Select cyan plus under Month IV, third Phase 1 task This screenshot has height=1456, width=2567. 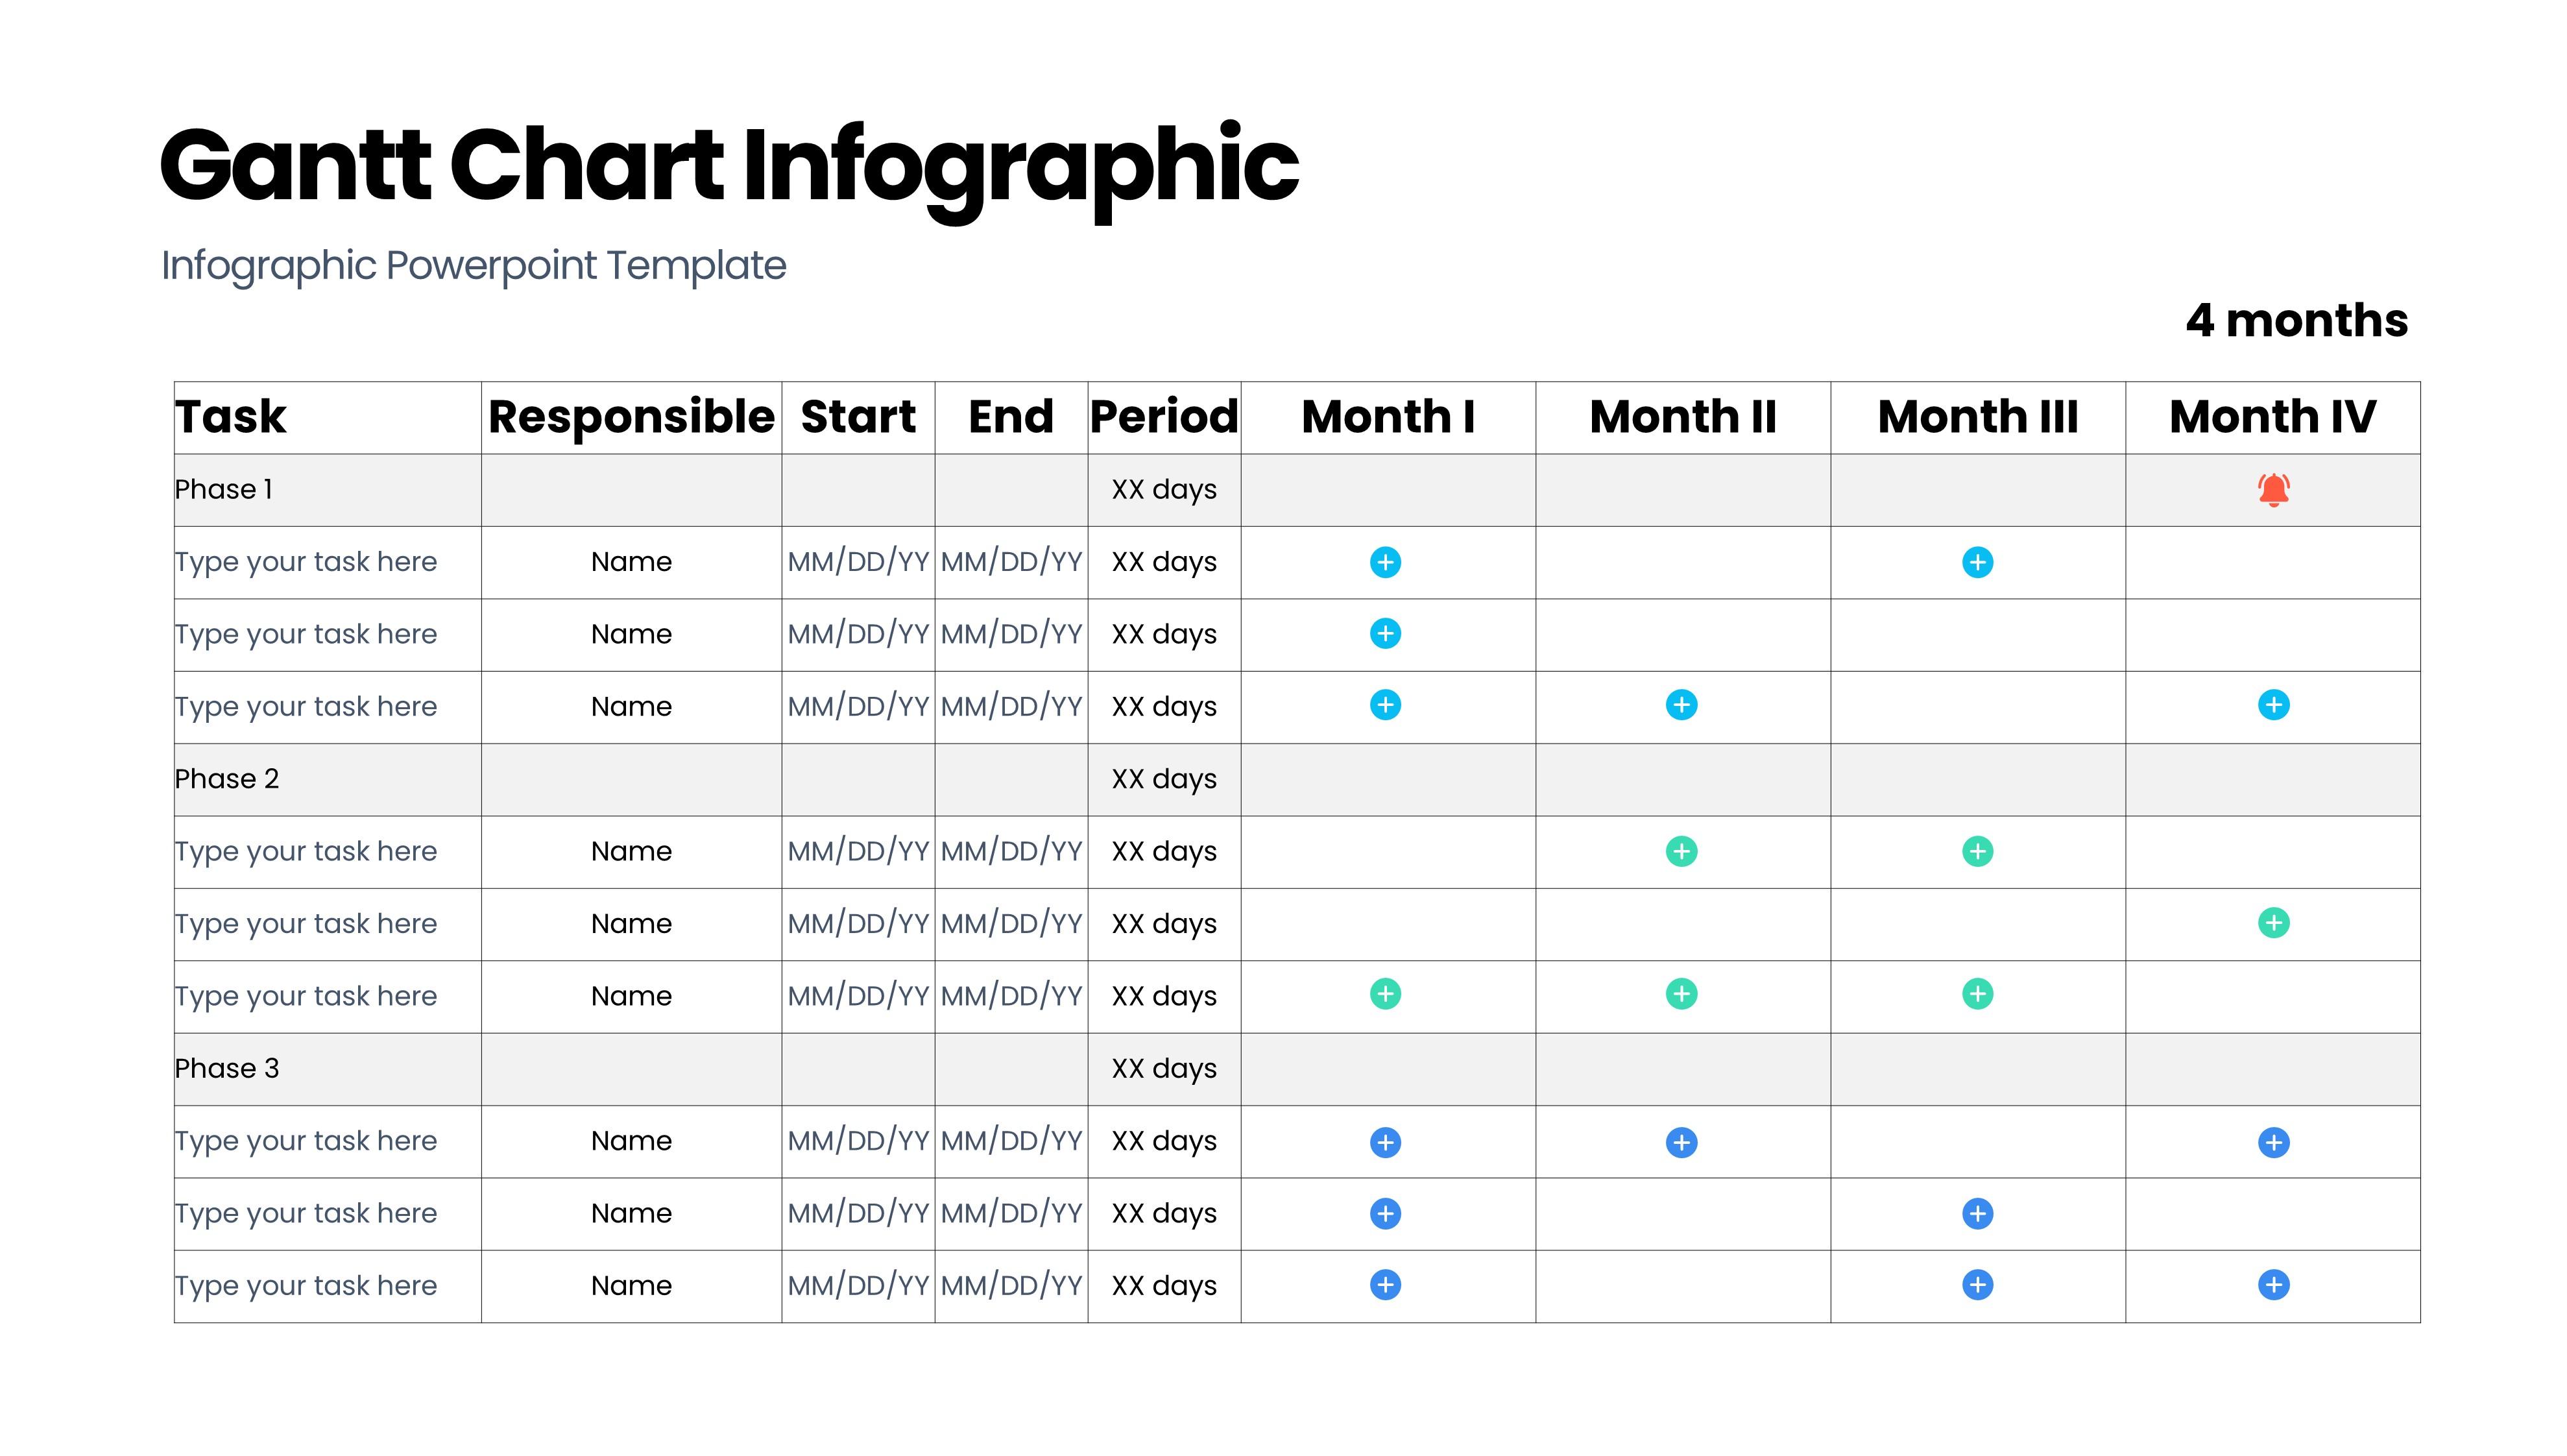2273,706
